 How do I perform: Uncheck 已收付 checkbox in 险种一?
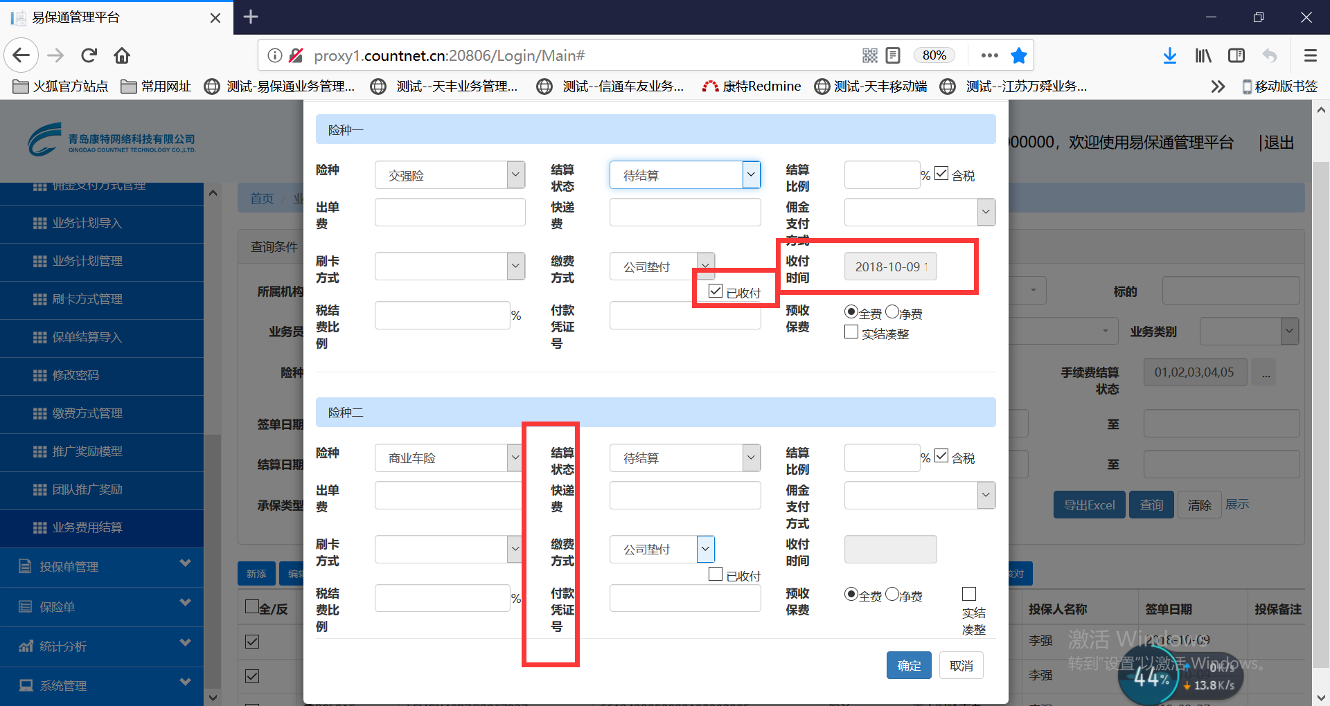coord(716,291)
